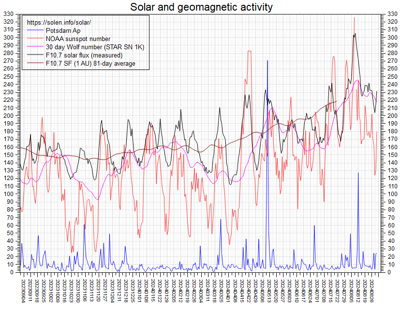Click the 150 value on the left y-axis
The image size is (401, 310).
(x=9, y=155)
